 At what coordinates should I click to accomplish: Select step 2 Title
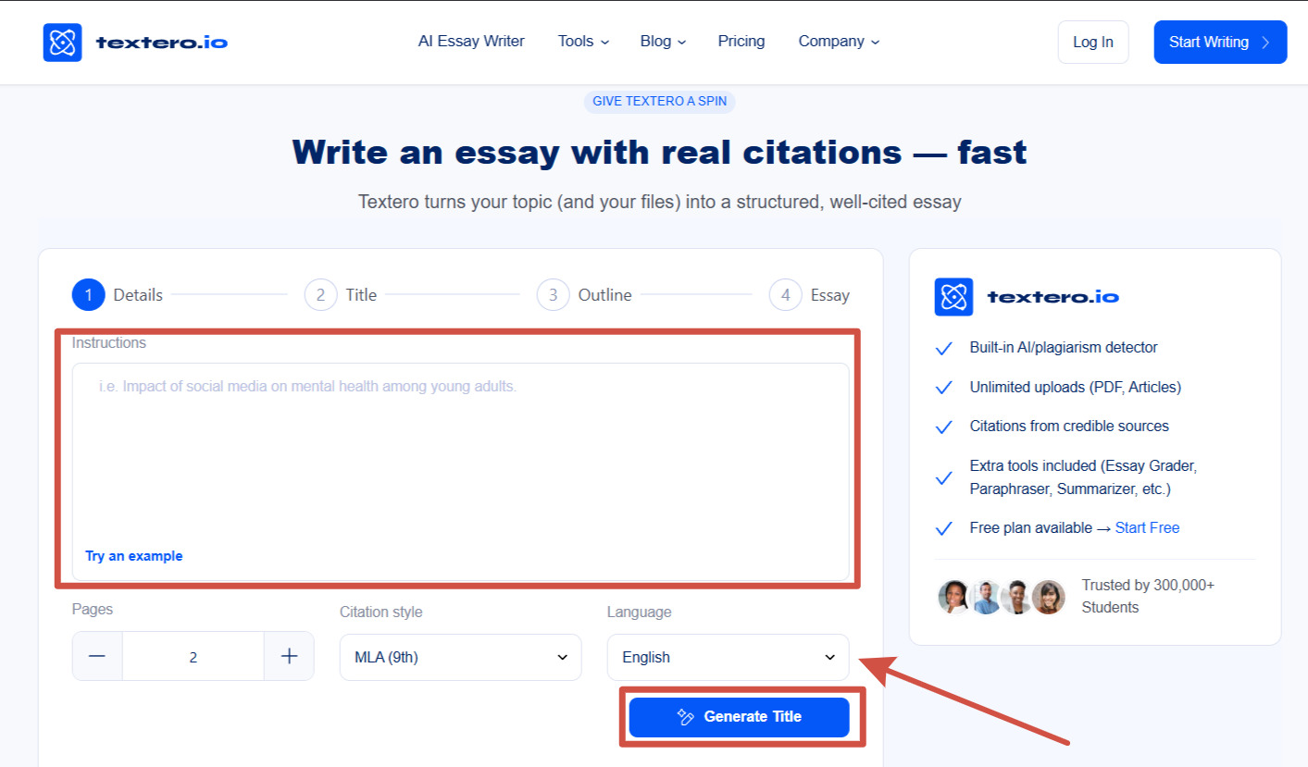click(x=341, y=295)
